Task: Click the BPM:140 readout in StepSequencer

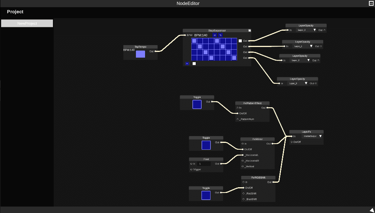Action: [x=201, y=35]
